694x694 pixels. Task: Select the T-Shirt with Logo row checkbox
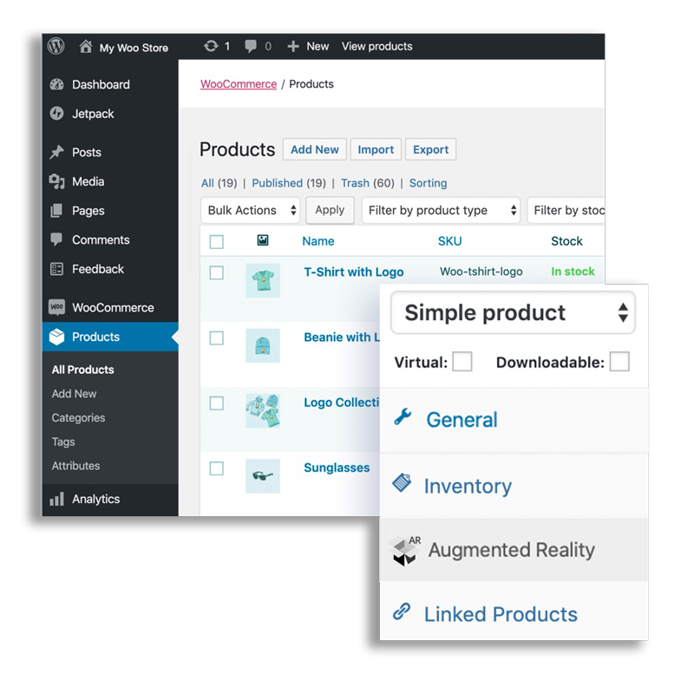[217, 272]
